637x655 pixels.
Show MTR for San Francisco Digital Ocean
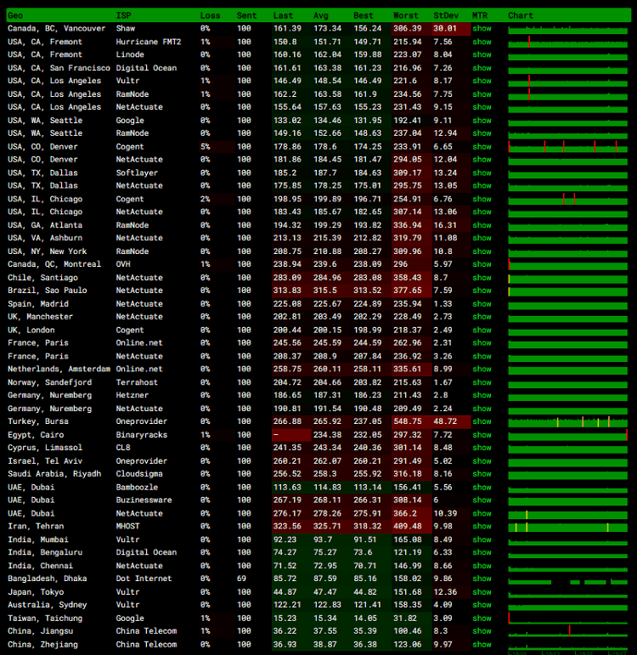point(482,68)
